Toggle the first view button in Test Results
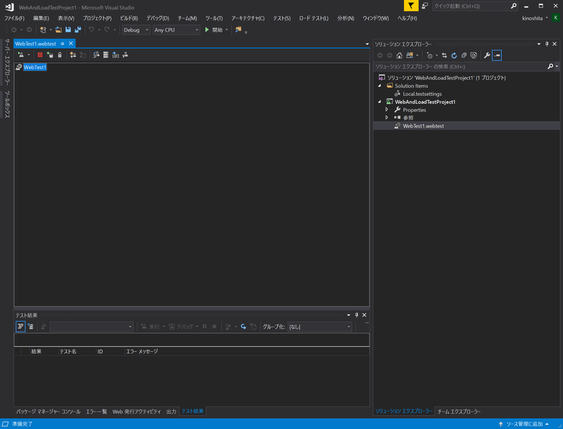 click(20, 327)
